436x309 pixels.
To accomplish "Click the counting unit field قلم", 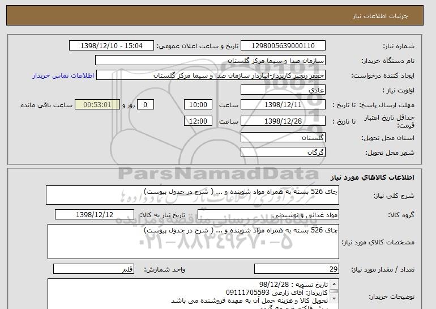I will [93, 269].
